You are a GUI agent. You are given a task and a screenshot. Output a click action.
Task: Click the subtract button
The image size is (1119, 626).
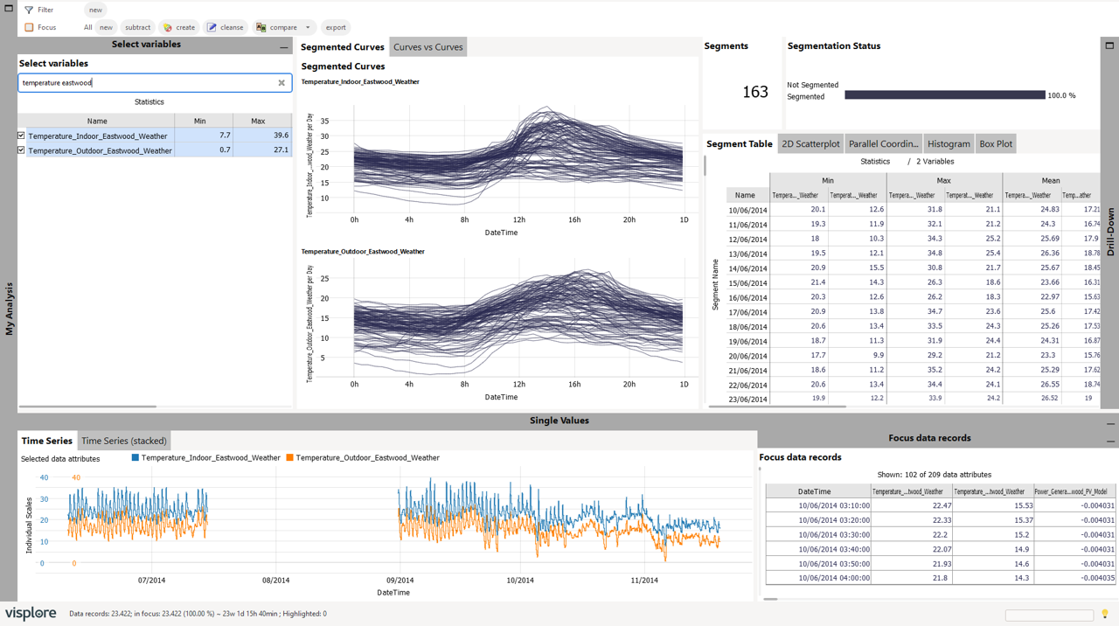[137, 27]
